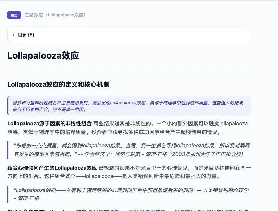278x211 pixels.
Task: Click the sentence beginning 这种组合效应——lollapalooza
Action: pyautogui.click(x=132, y=176)
